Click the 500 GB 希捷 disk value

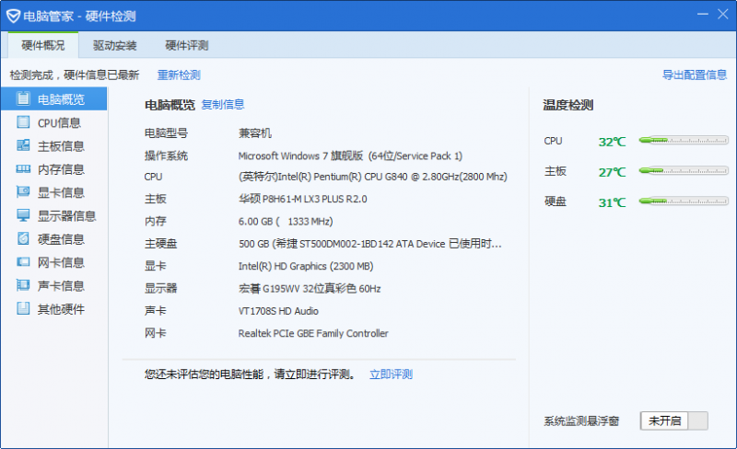(x=370, y=243)
